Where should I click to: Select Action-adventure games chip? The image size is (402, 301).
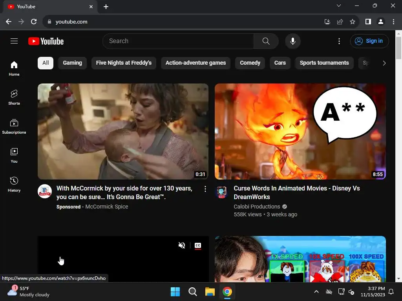(x=196, y=63)
